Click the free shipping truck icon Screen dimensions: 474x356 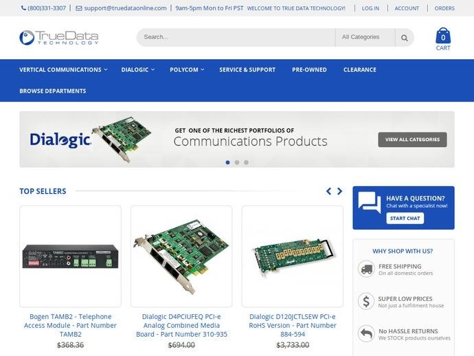click(x=366, y=269)
